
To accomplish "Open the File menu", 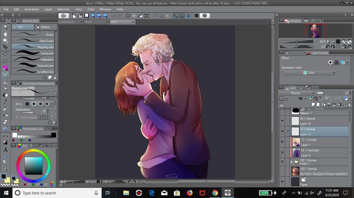I will coord(6,9).
